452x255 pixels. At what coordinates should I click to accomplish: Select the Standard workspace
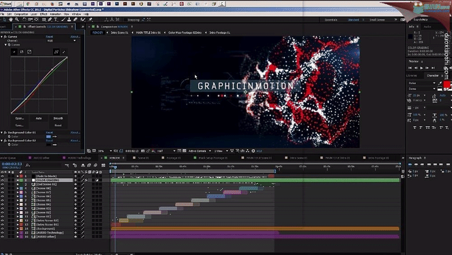click(x=353, y=20)
